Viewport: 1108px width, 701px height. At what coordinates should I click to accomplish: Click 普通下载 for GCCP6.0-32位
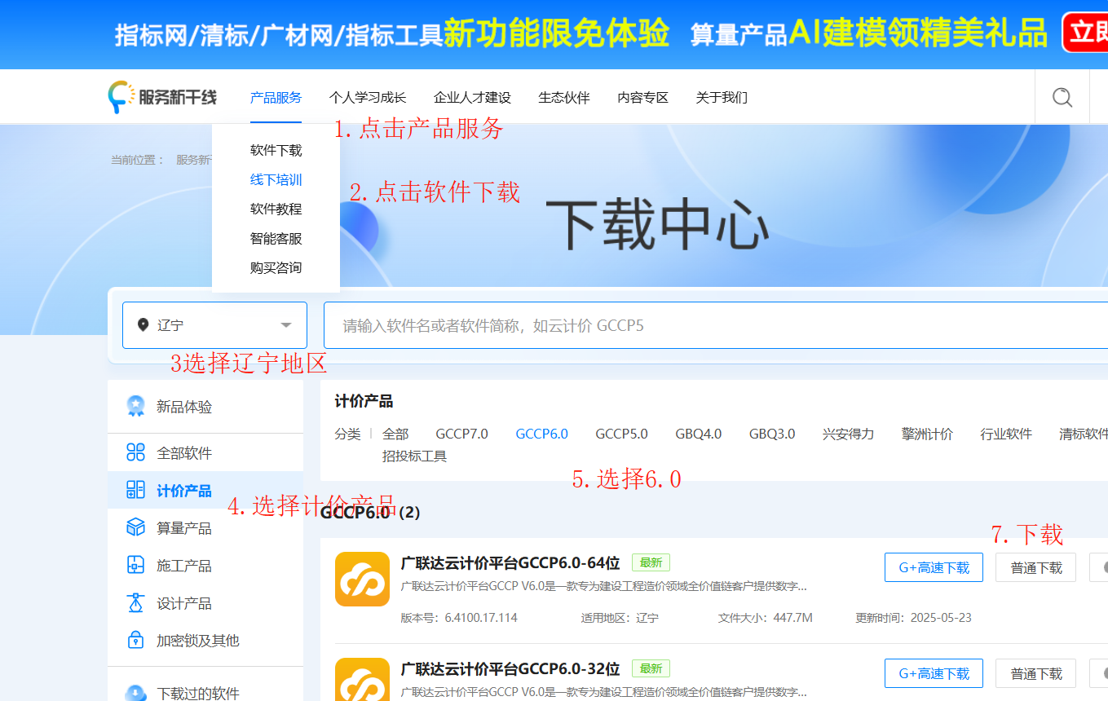click(x=1035, y=673)
